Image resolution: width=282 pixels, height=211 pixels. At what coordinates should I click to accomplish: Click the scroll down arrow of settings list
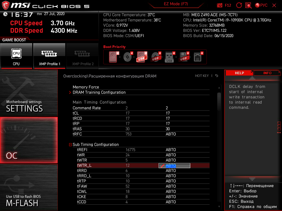pos(219,207)
